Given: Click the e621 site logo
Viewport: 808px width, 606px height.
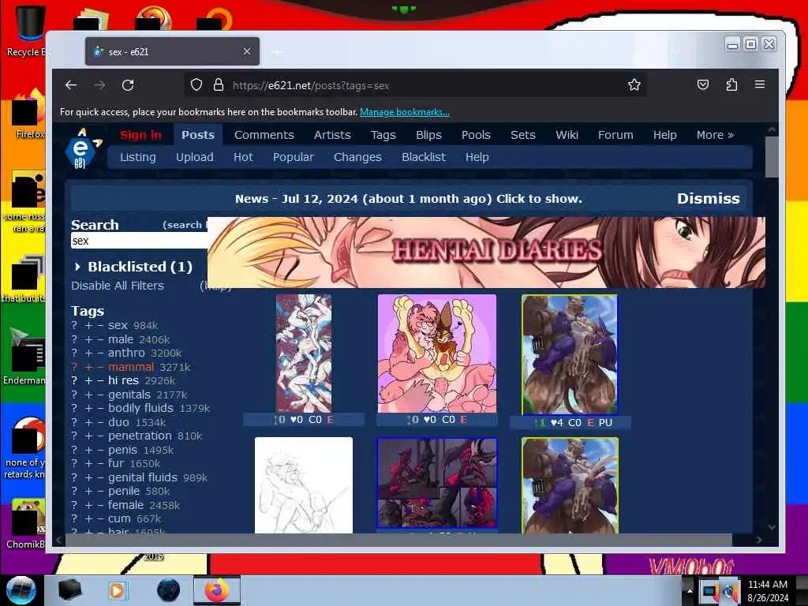Looking at the screenshot, I should (x=82, y=148).
